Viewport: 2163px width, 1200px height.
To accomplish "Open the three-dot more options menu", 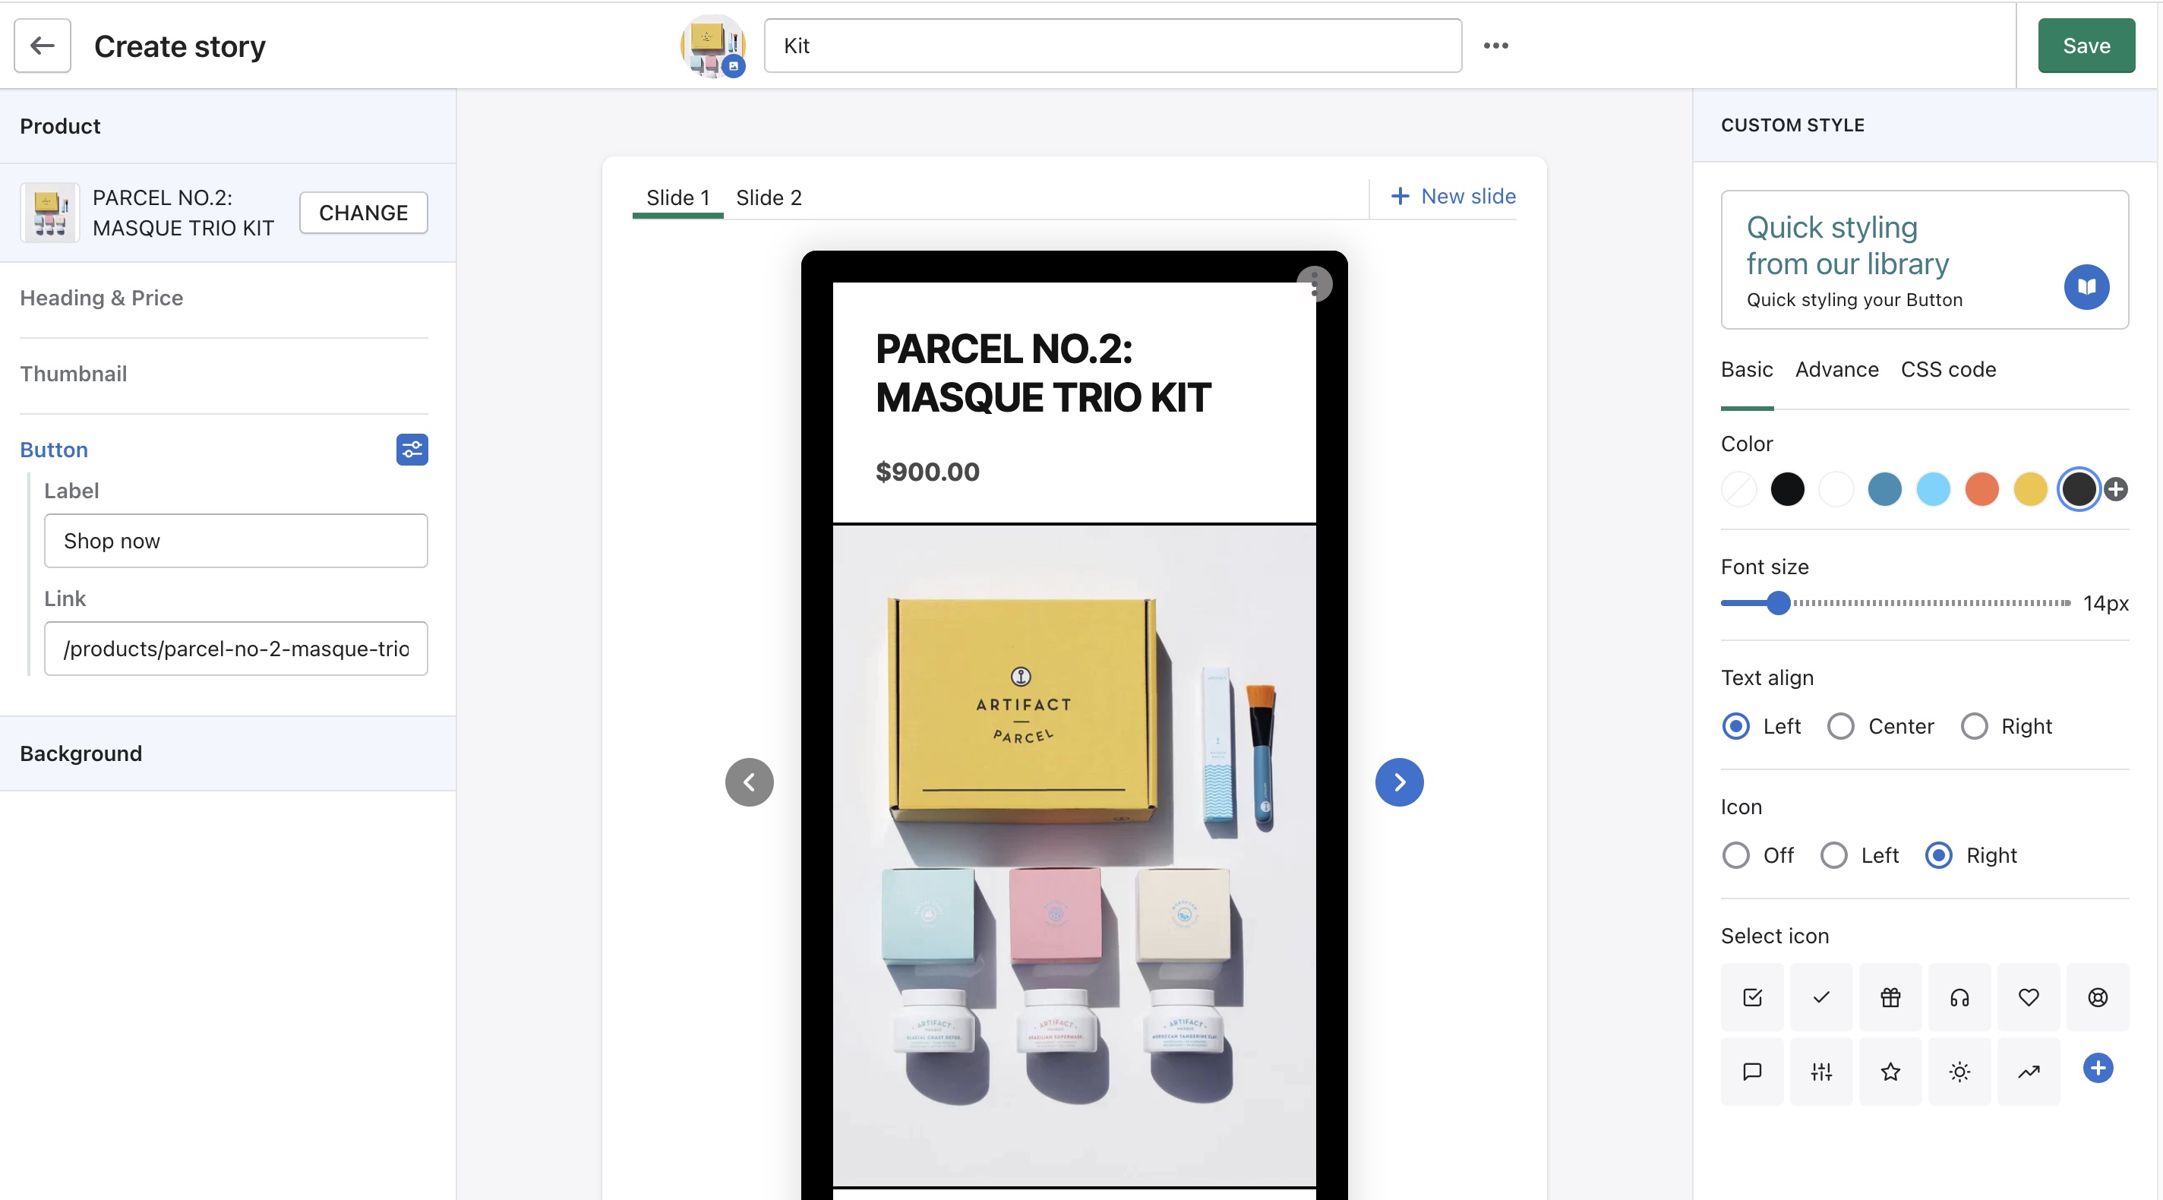I will (1495, 46).
